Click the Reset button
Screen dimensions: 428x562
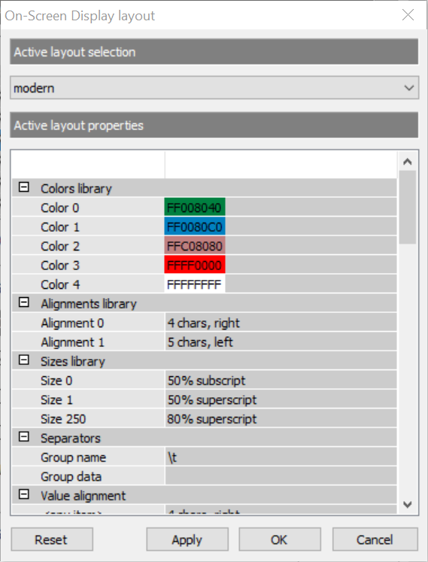tap(52, 539)
